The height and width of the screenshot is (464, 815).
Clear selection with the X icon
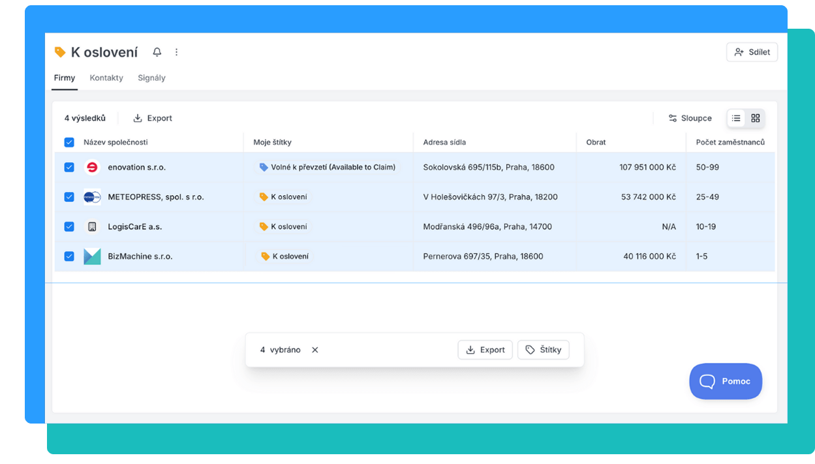pyautogui.click(x=315, y=350)
